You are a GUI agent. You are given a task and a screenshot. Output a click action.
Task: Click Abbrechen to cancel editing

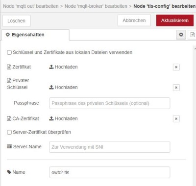coord(134,21)
